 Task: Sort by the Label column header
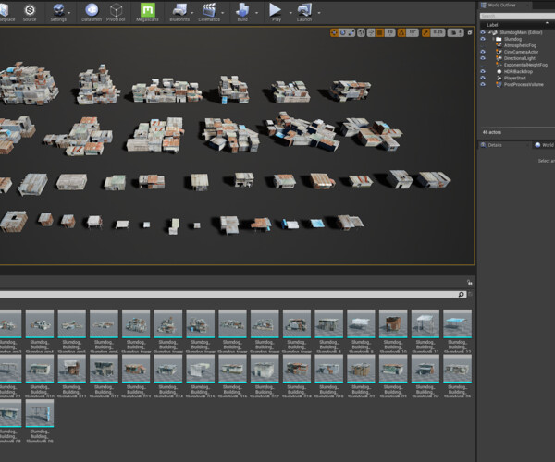[x=492, y=25]
